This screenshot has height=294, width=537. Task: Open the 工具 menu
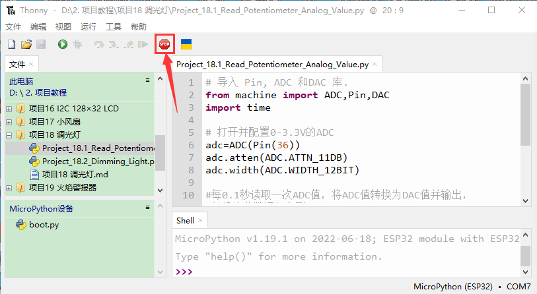coord(114,26)
